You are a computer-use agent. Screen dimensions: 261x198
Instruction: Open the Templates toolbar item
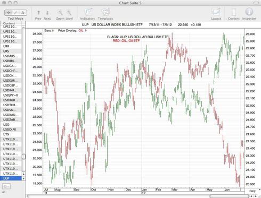click(105, 14)
